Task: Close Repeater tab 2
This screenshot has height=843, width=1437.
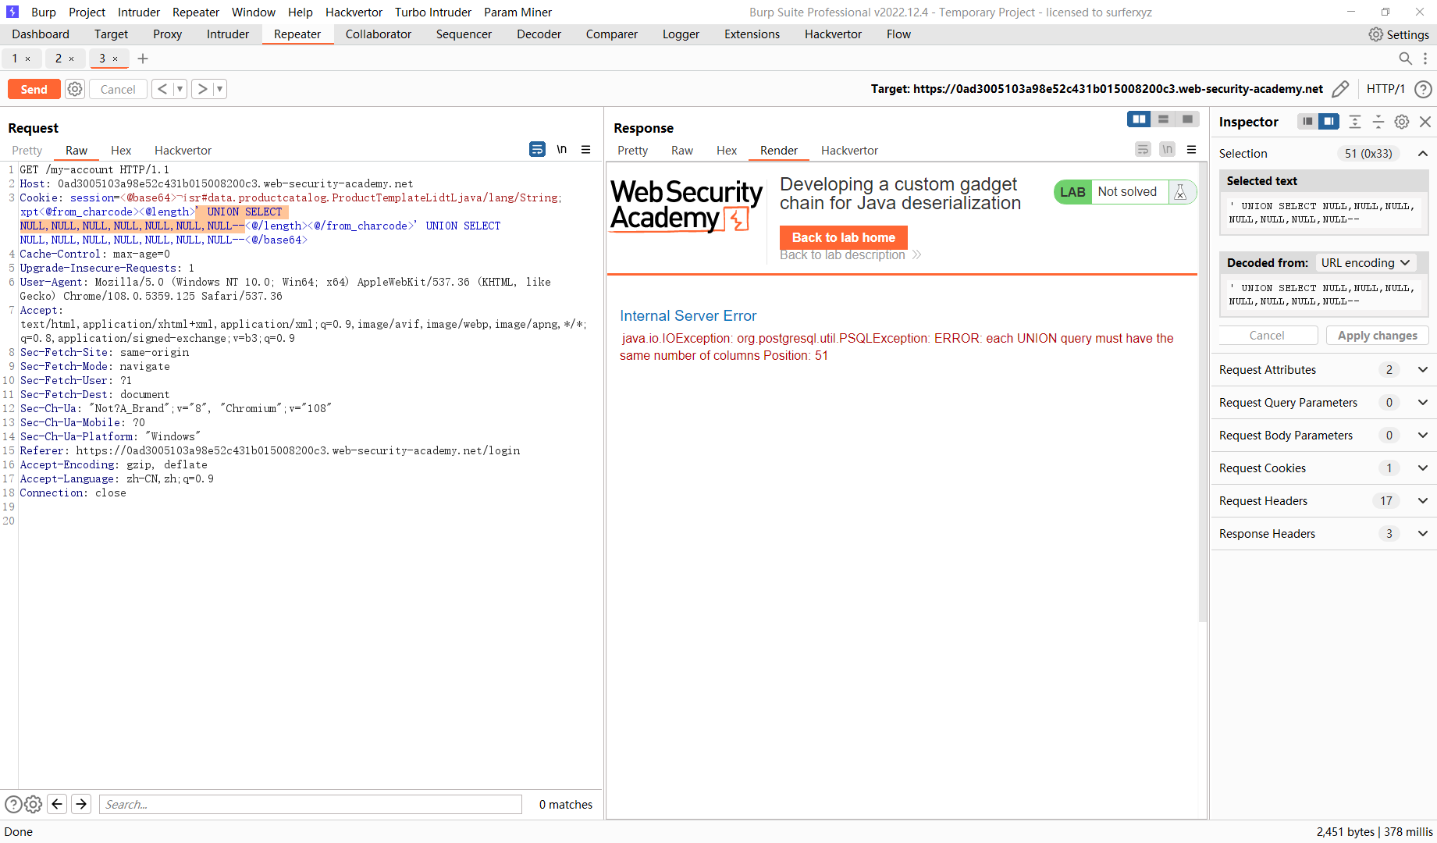Action: tap(72, 59)
